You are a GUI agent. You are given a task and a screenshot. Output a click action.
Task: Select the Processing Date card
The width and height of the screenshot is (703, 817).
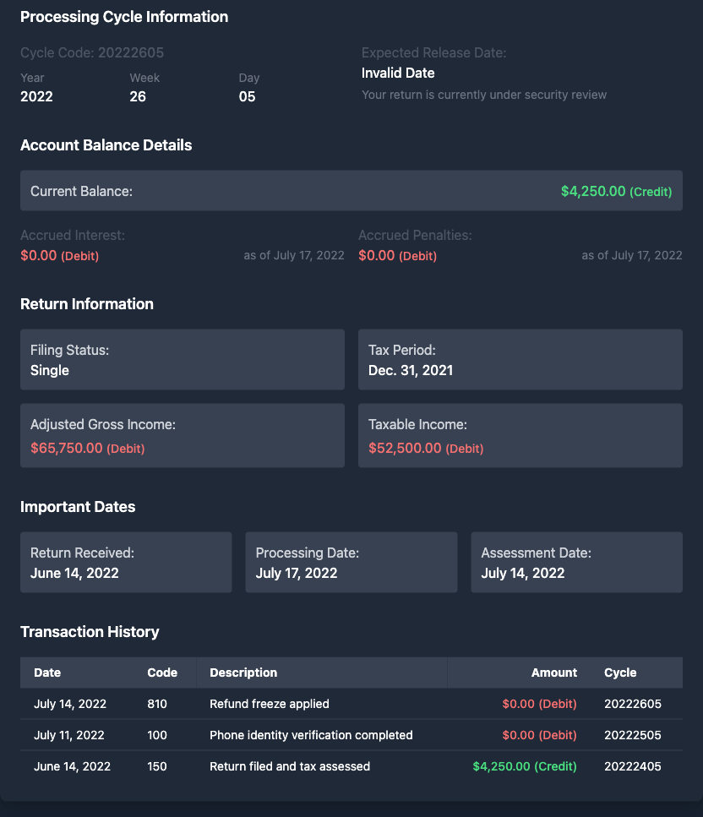[351, 563]
